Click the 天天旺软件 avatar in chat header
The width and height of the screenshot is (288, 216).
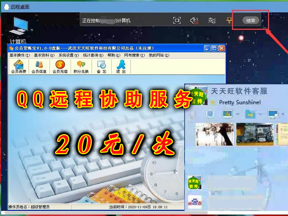pos(198,96)
